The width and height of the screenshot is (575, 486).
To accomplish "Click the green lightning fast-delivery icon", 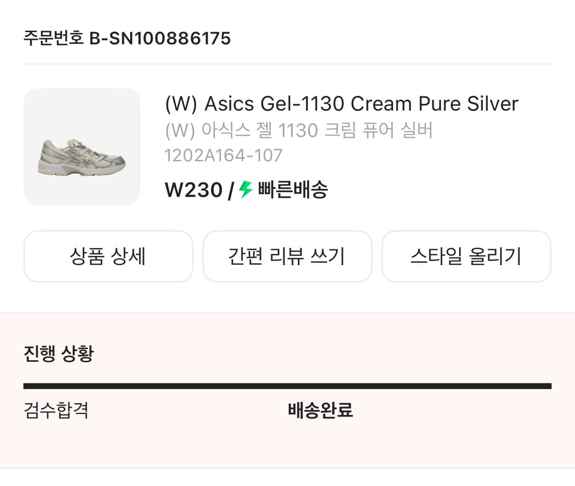I will pos(246,190).
